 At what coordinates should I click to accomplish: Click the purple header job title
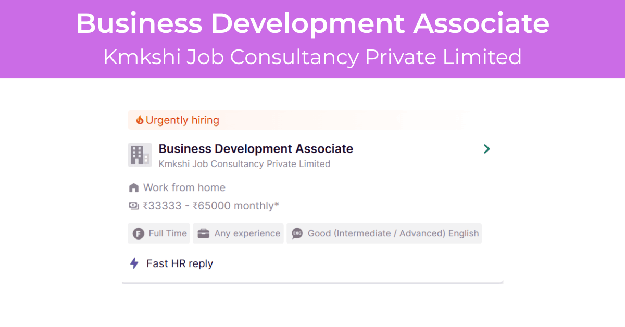(x=312, y=23)
